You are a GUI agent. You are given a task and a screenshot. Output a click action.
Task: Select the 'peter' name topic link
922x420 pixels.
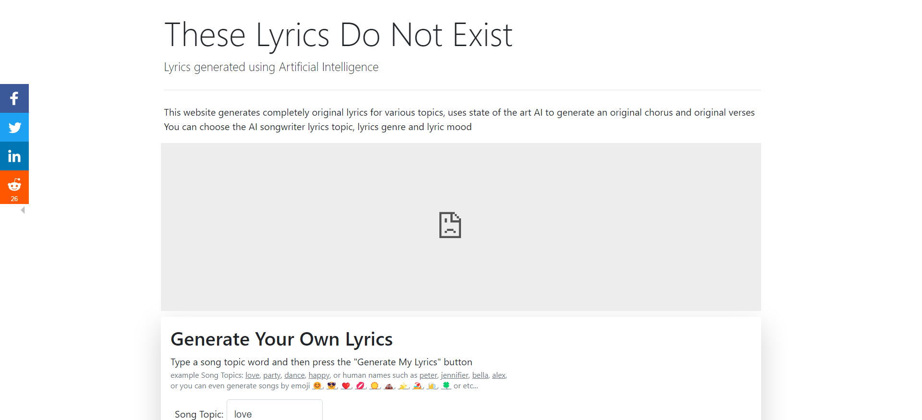tap(428, 375)
